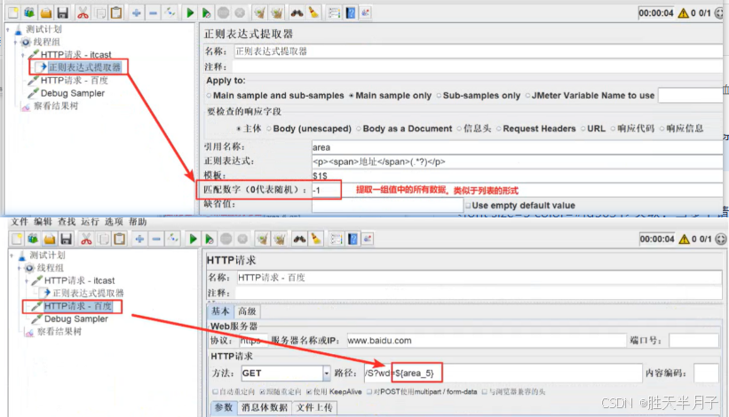Open 查找 menu
729x417 pixels.
pyautogui.click(x=67, y=222)
